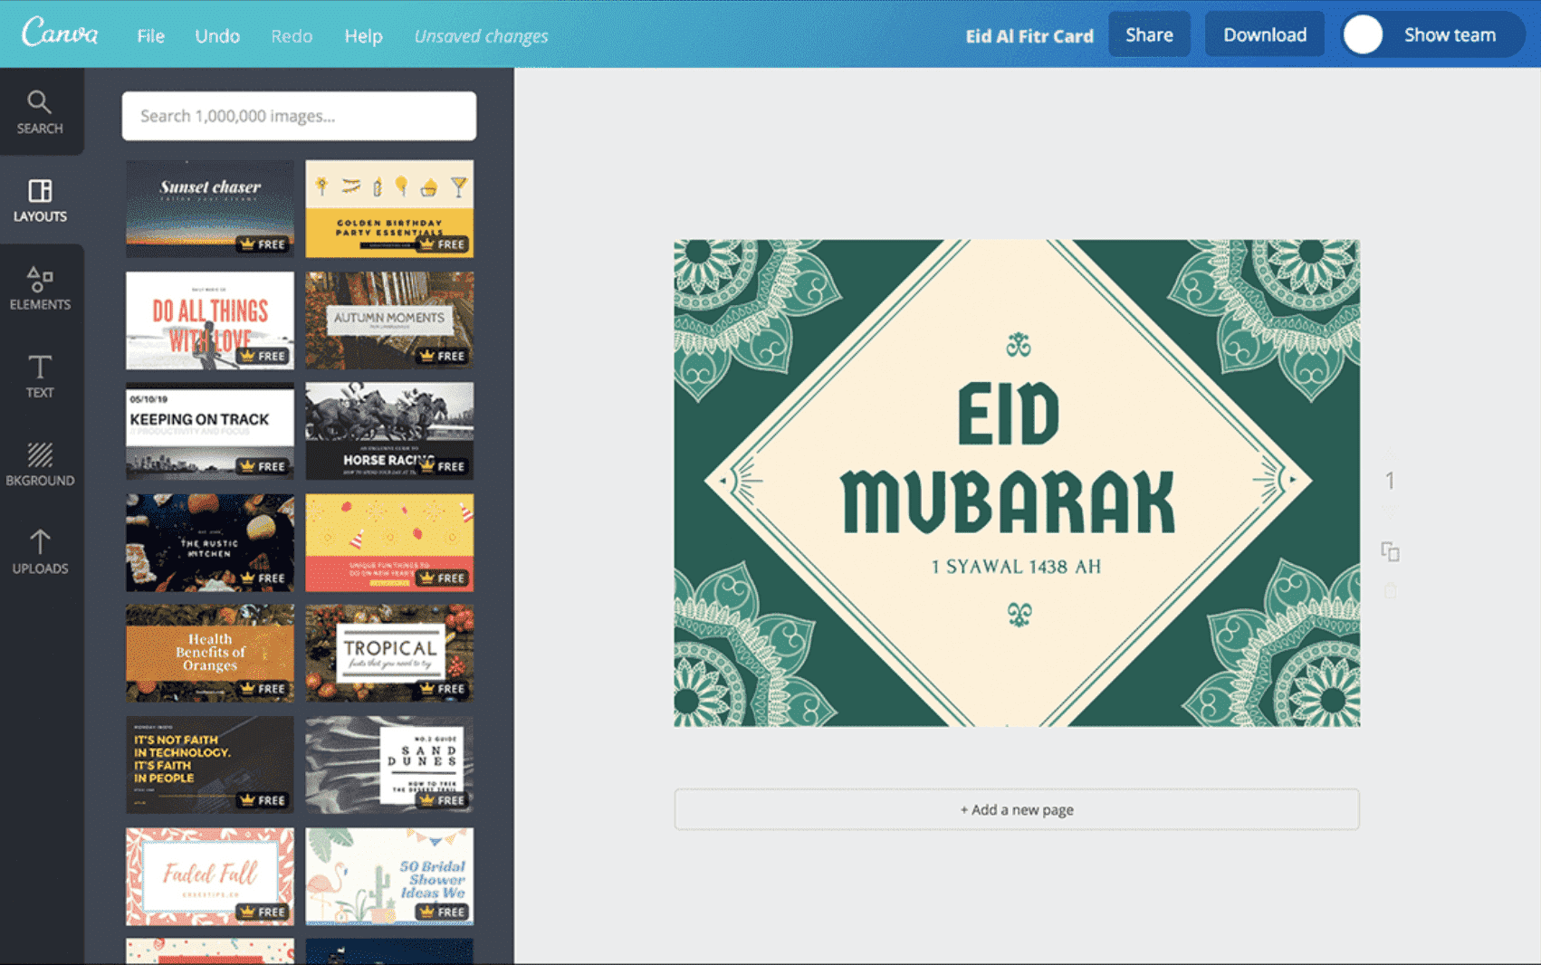Click the Eid Al Fitr Card title
The height and width of the screenshot is (965, 1541).
1029,36
